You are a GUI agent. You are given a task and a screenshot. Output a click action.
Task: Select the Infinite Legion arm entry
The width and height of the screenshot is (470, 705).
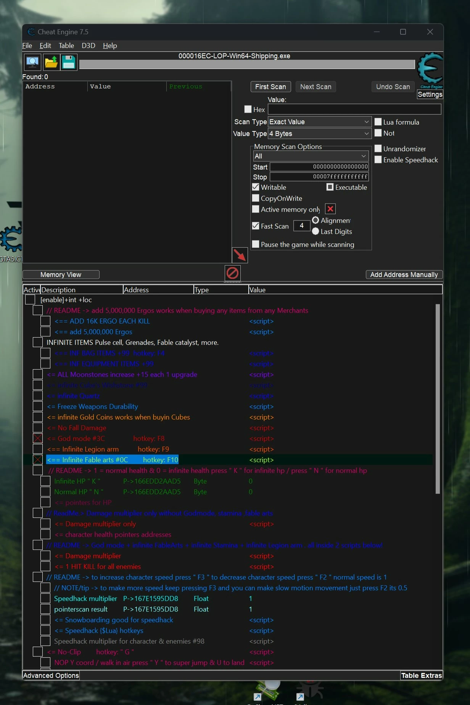point(108,449)
